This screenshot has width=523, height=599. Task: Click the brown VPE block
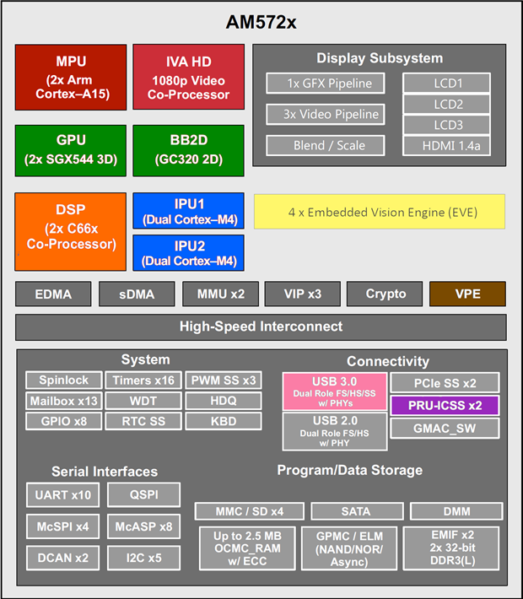click(467, 294)
